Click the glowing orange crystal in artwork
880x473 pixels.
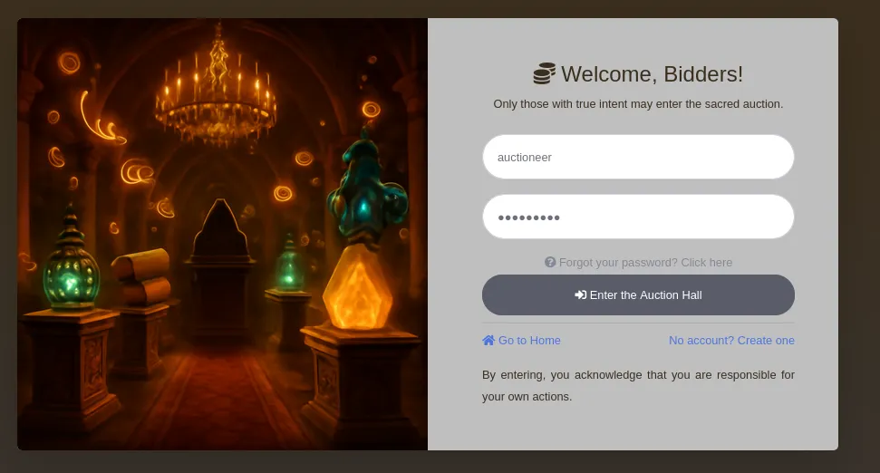click(x=357, y=286)
